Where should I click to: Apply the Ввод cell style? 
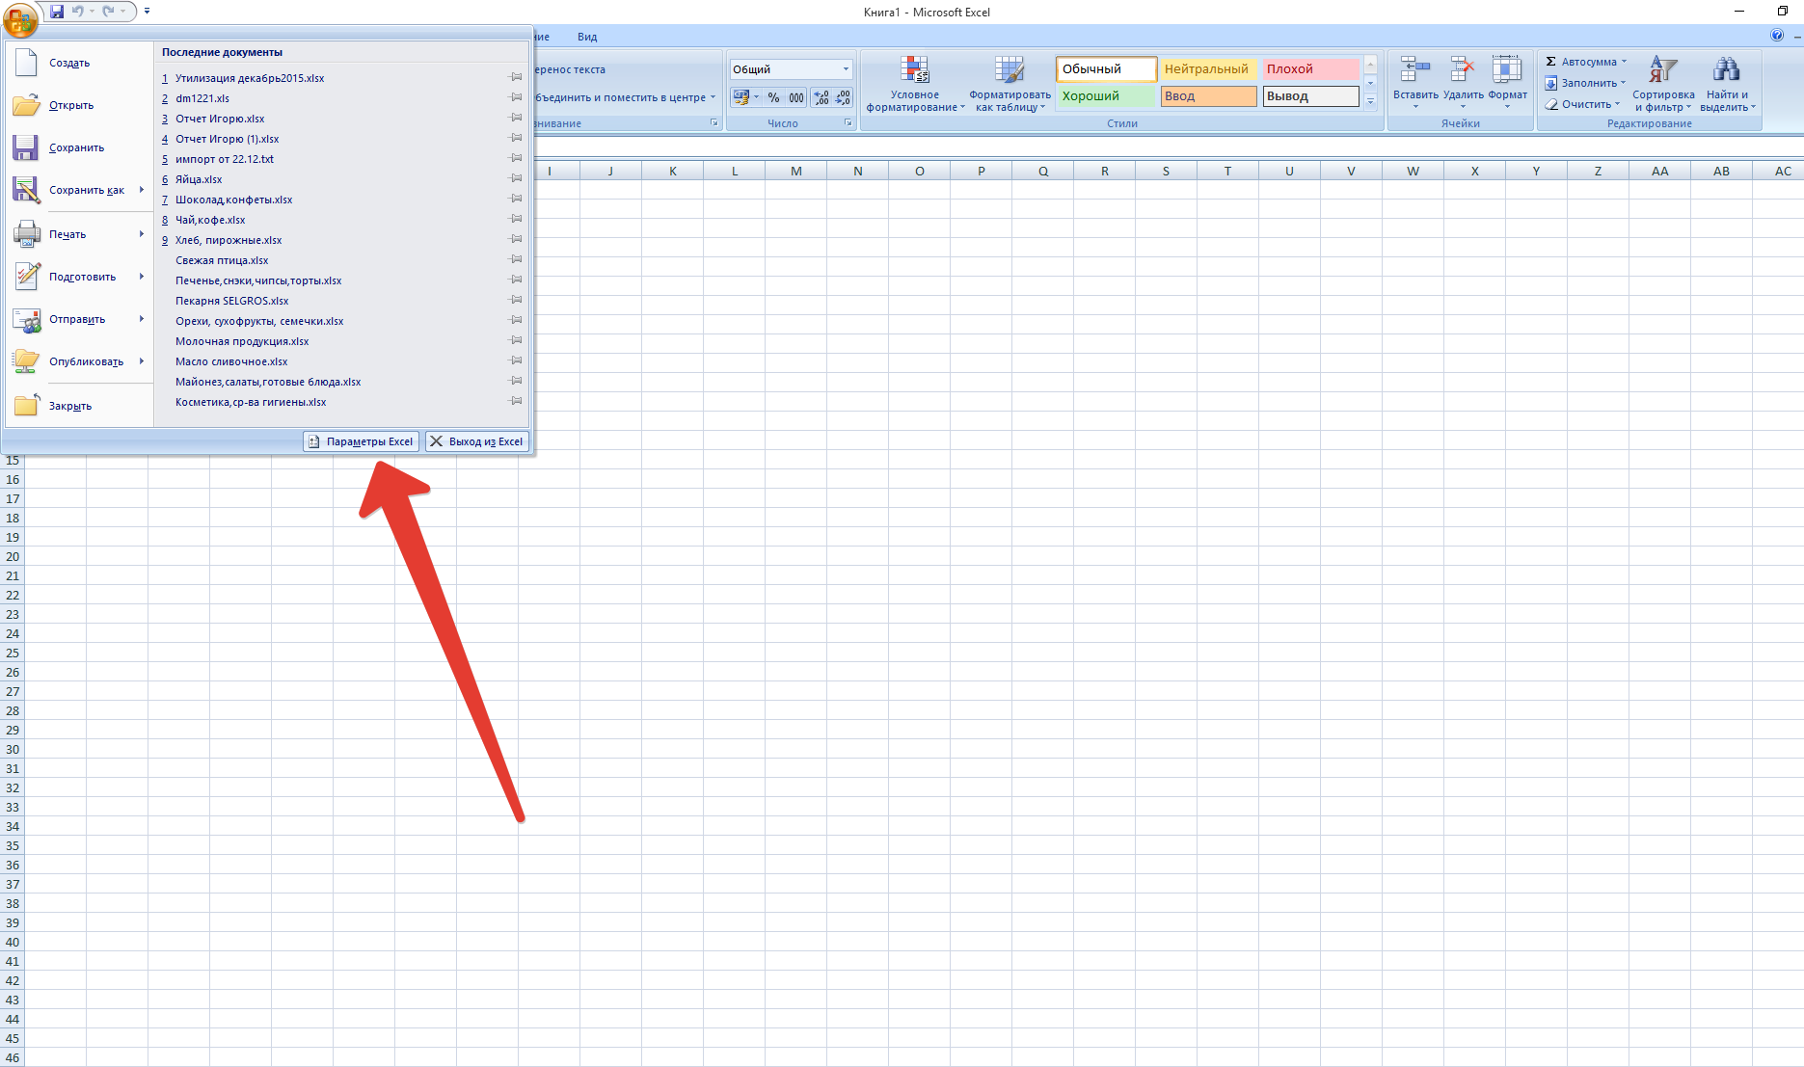click(1208, 96)
